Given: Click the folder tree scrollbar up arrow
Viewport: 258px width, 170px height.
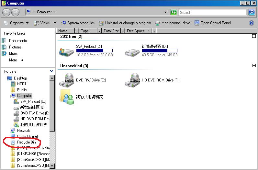Looking at the screenshot, I should pos(52,78).
